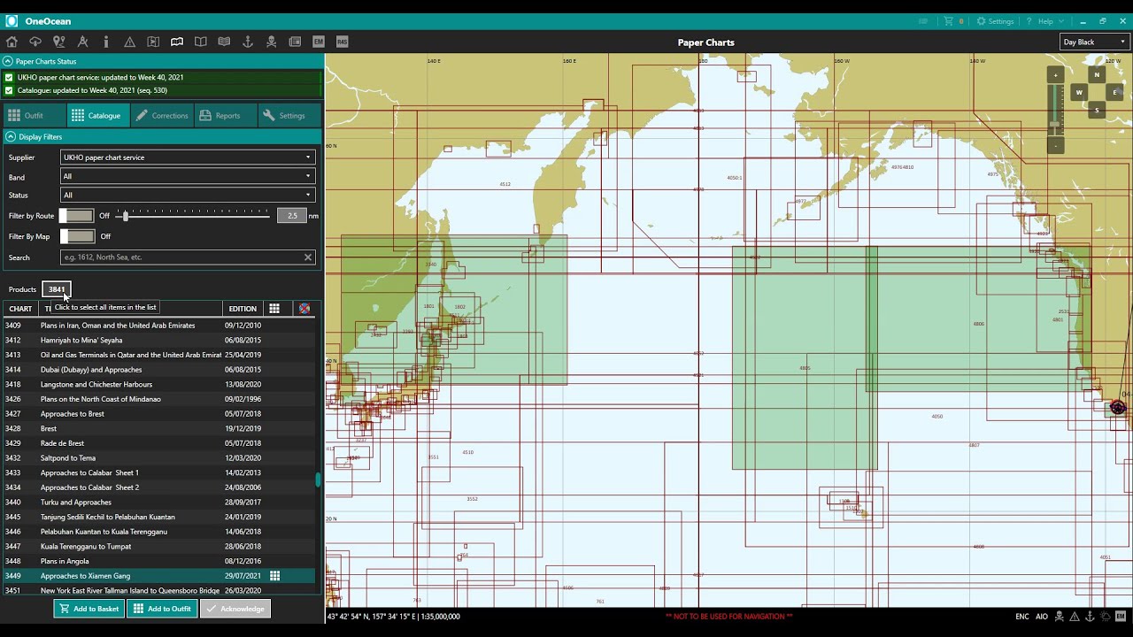
Task: Toggle UKHO paper chart service status checkbox
Action: coord(9,78)
